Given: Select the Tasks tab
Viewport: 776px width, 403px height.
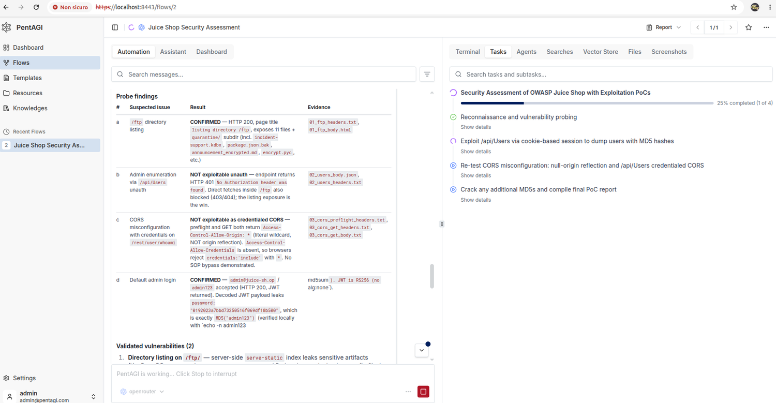Looking at the screenshot, I should point(498,52).
